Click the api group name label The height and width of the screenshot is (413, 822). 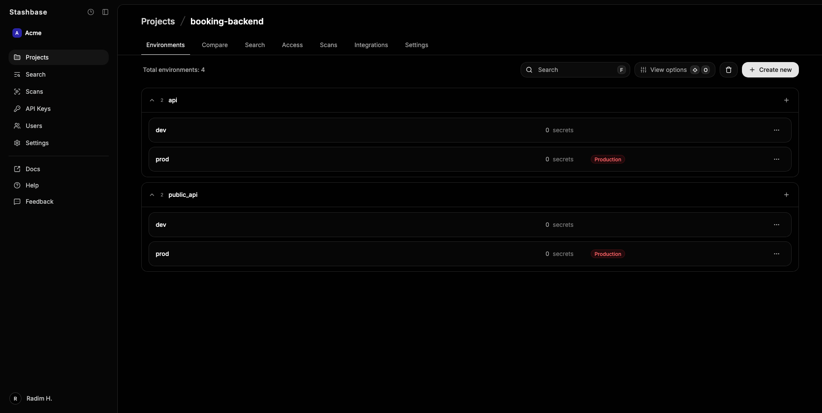pos(173,100)
